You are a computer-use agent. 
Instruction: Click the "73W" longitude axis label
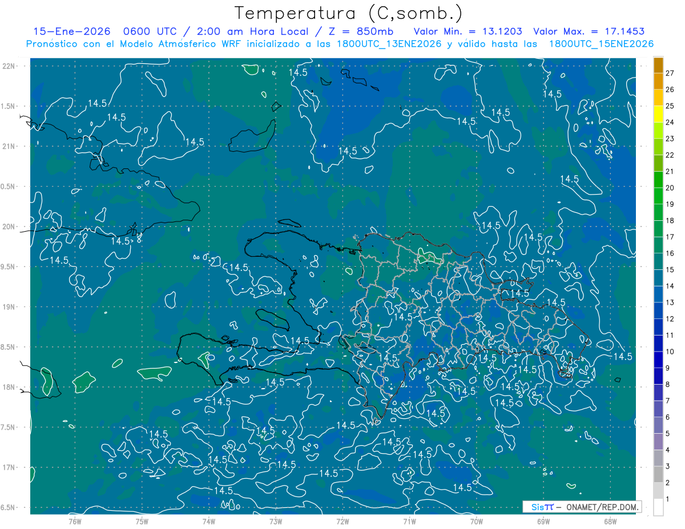[x=276, y=521]
